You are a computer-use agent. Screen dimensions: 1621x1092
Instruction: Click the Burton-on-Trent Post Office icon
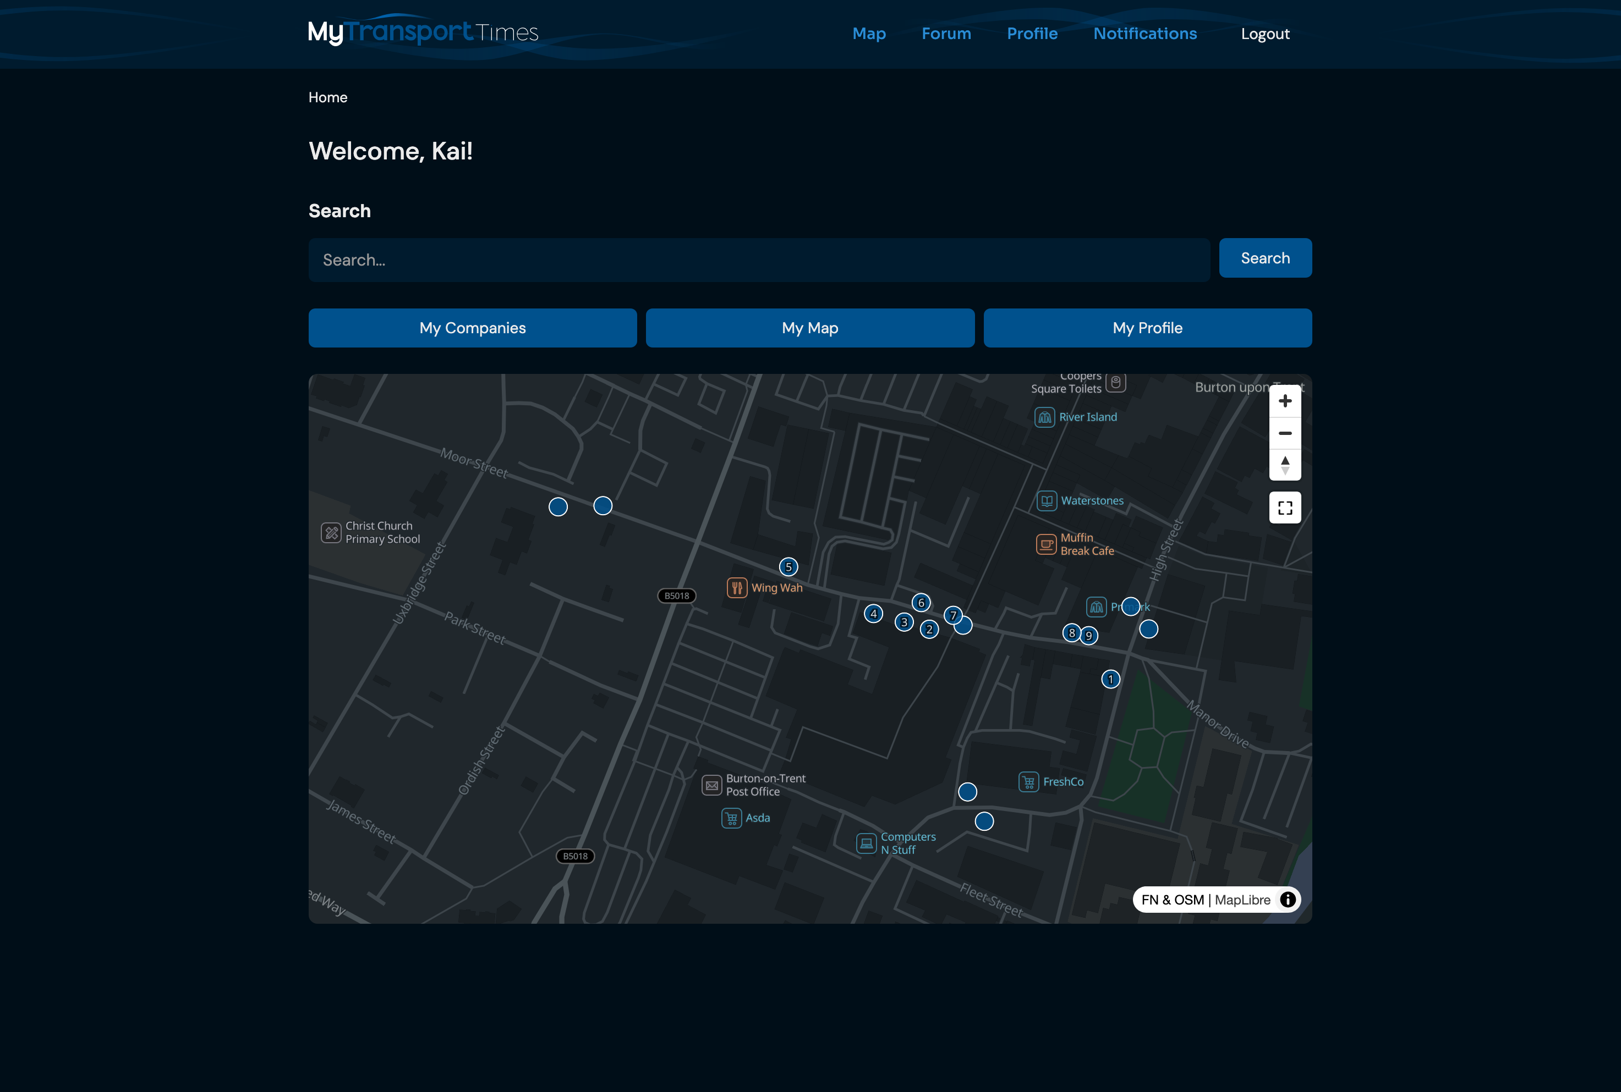[x=711, y=786]
